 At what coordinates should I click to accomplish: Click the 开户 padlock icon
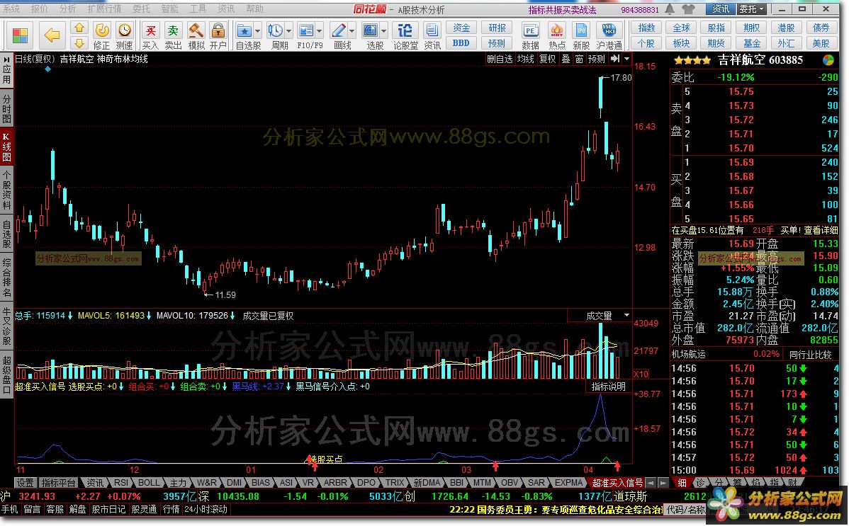(218, 30)
